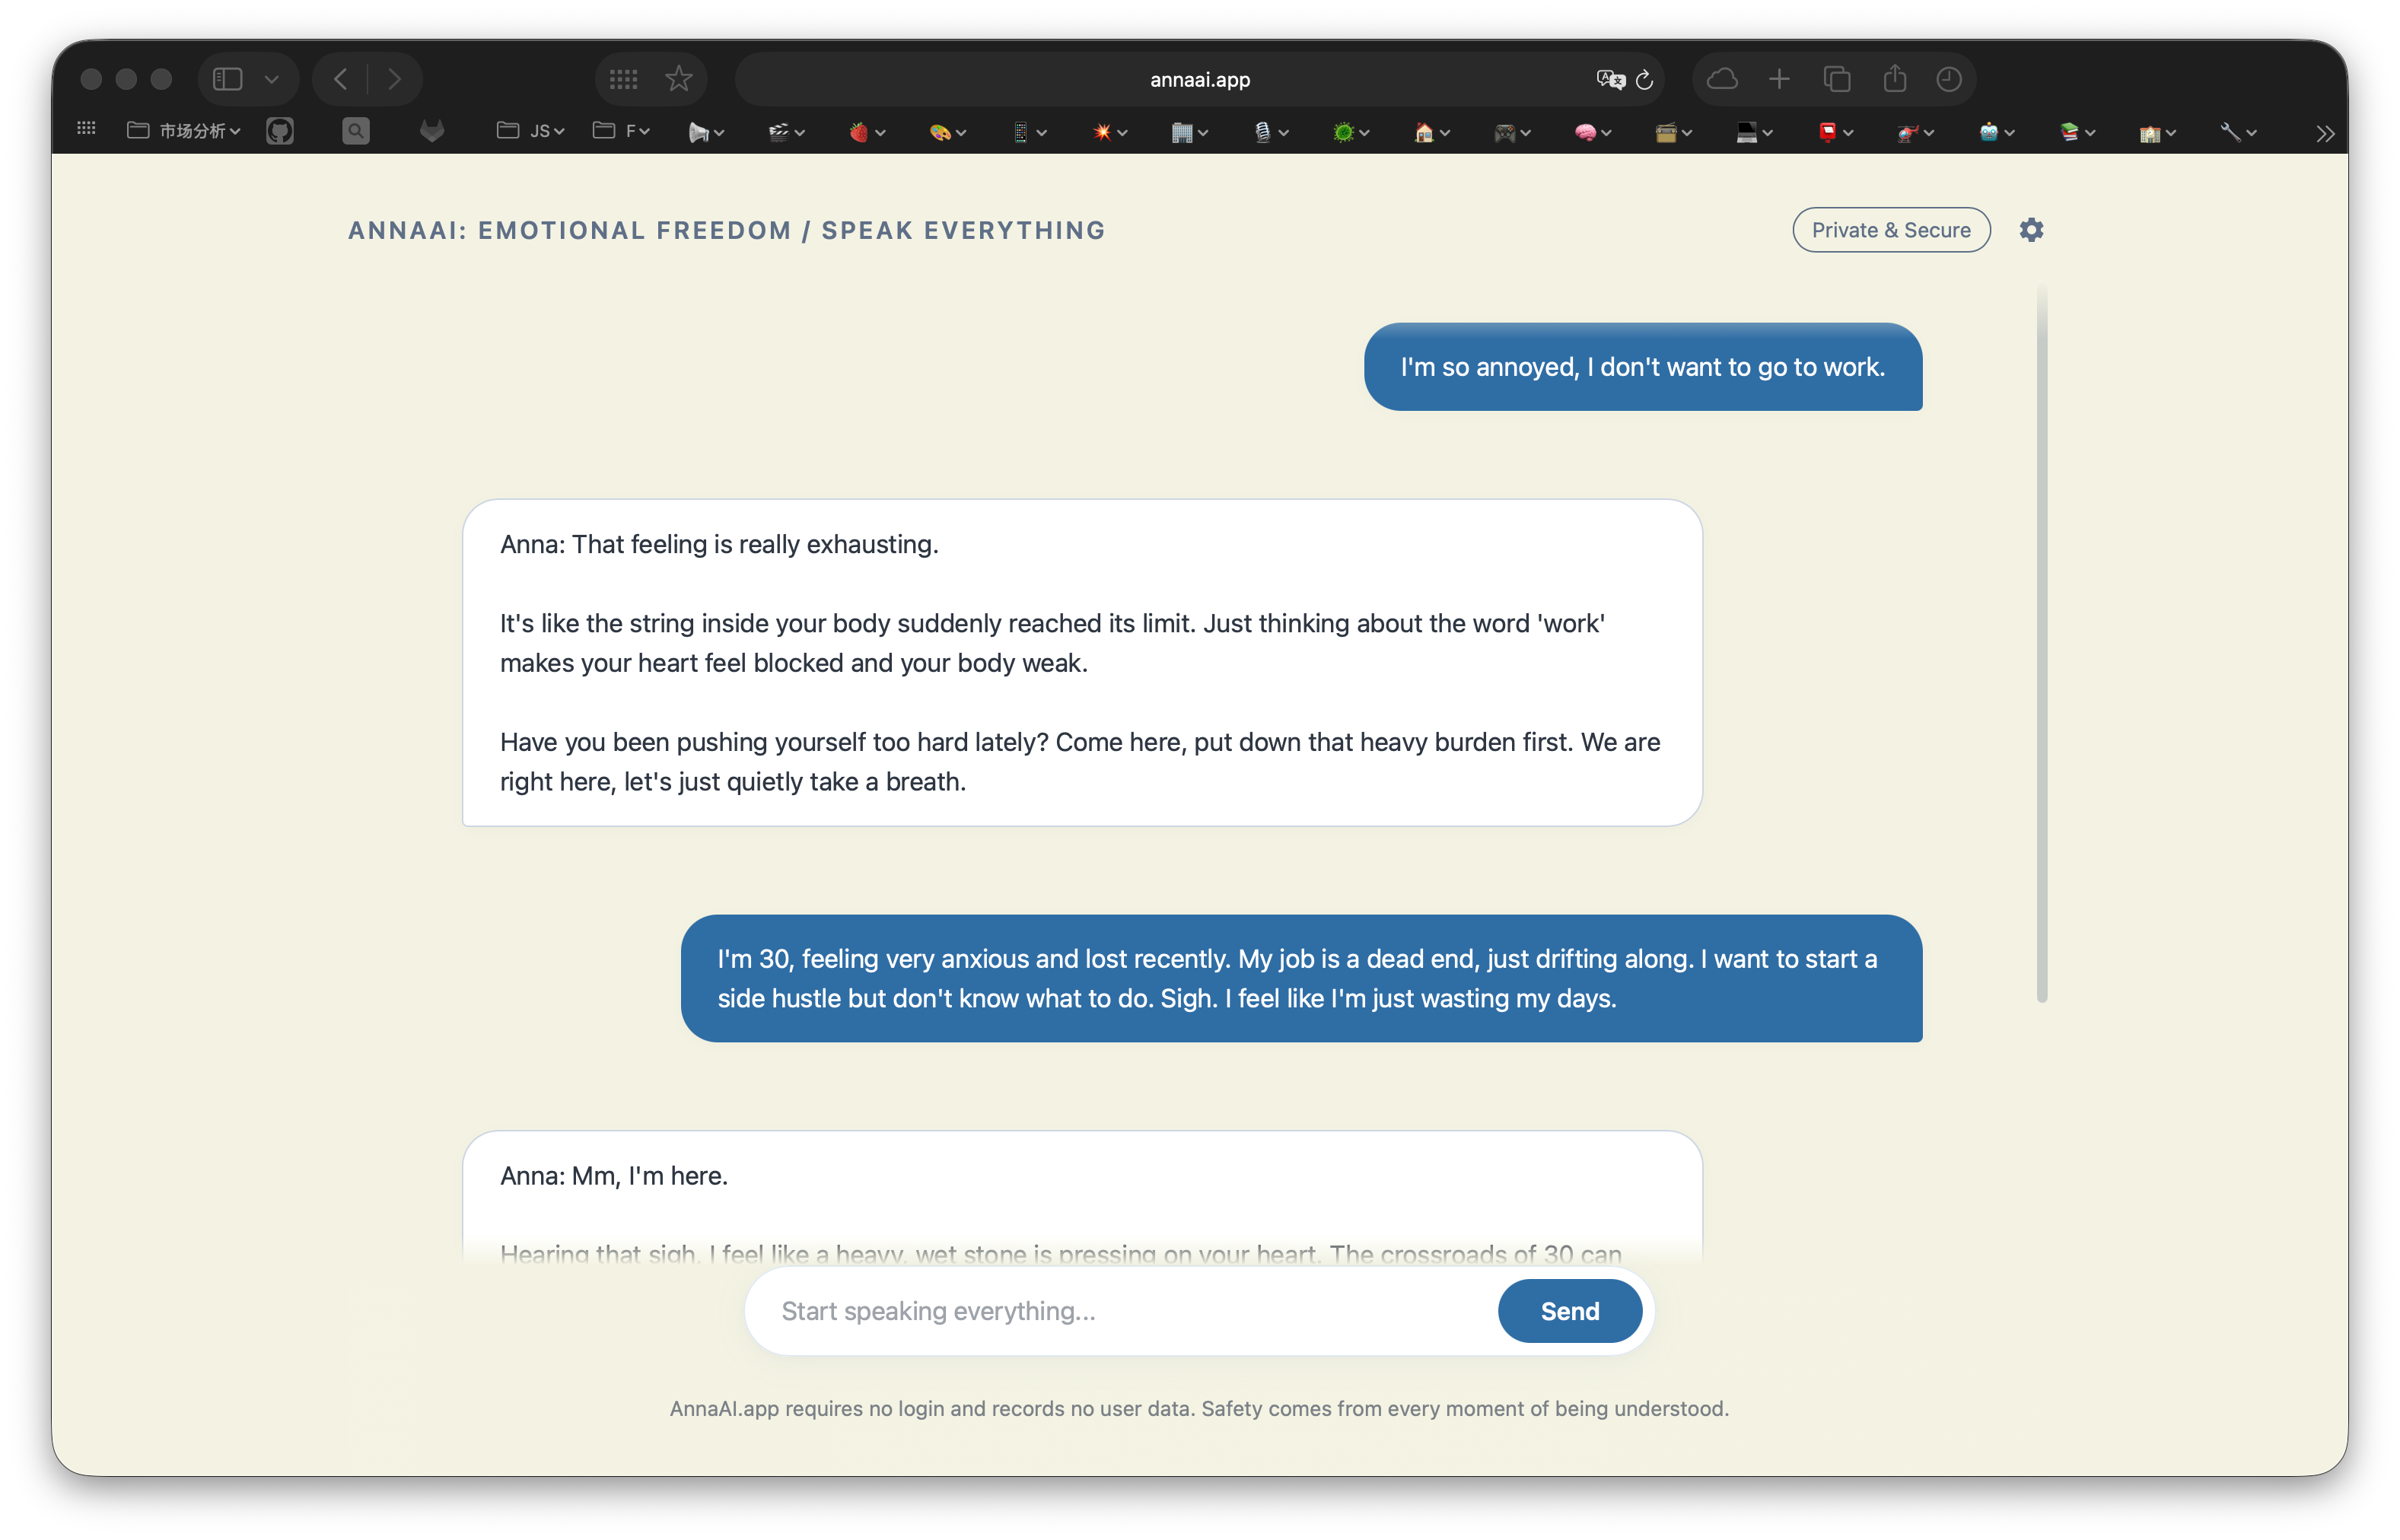
Task: Click the Private & Secure button
Action: pos(1890,229)
